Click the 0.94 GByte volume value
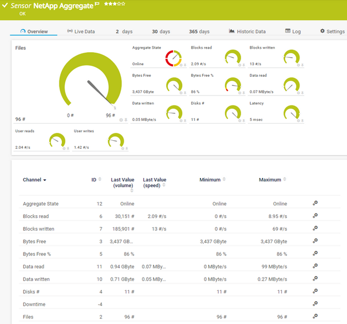The width and height of the screenshot is (347, 324). tap(122, 267)
